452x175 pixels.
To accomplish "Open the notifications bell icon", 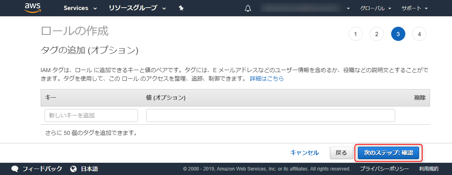I will click(x=248, y=9).
